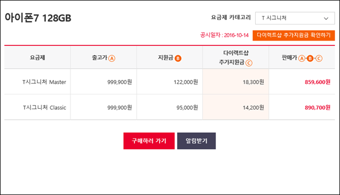Click the 859,600원 sale price
Image resolution: width=340 pixels, height=195 pixels.
pyautogui.click(x=318, y=82)
